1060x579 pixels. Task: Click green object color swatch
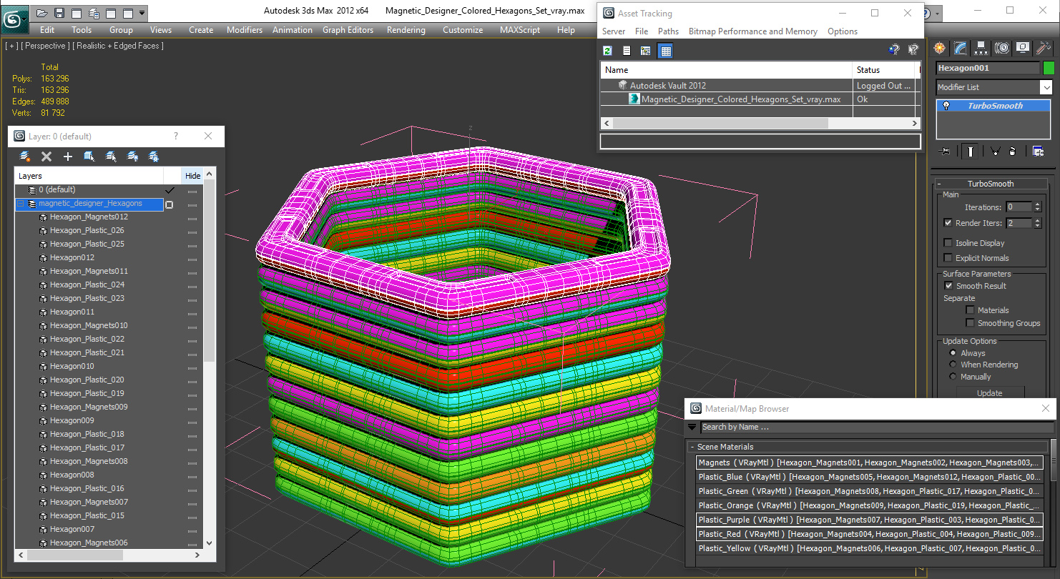coord(1049,68)
